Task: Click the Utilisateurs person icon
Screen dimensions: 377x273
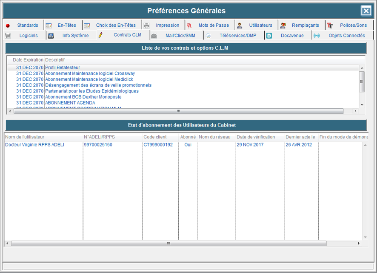Action: [240, 25]
